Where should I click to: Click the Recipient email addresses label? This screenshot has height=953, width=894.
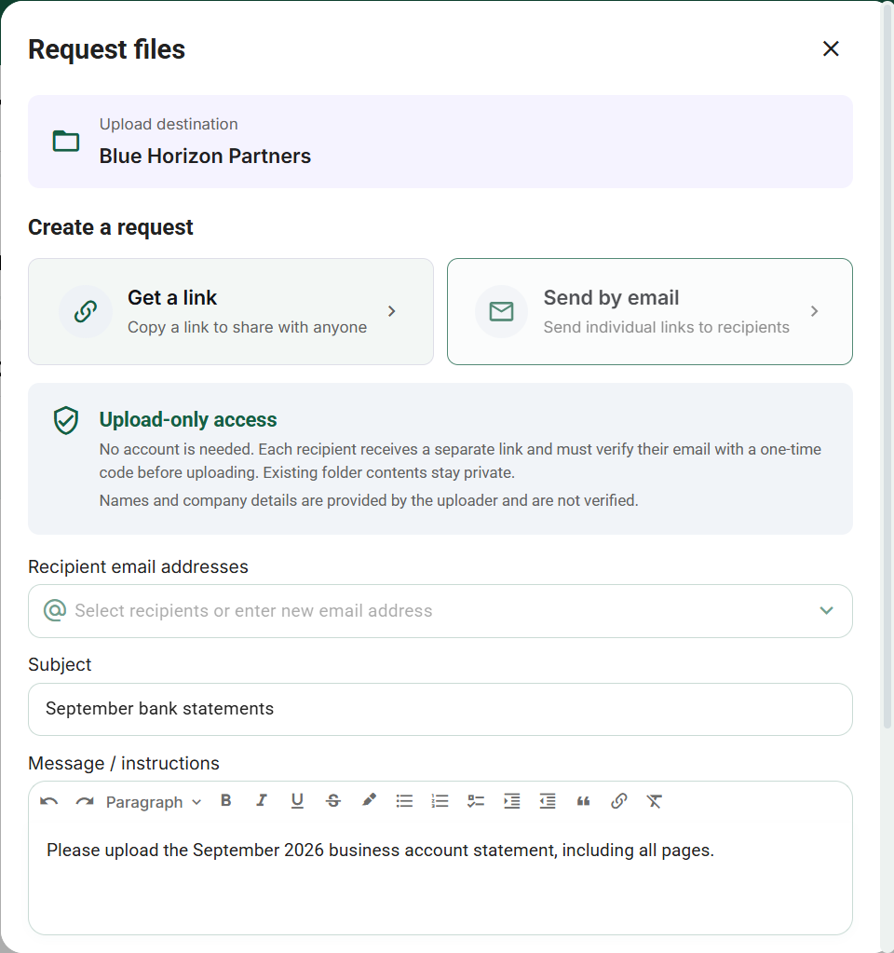coord(138,567)
